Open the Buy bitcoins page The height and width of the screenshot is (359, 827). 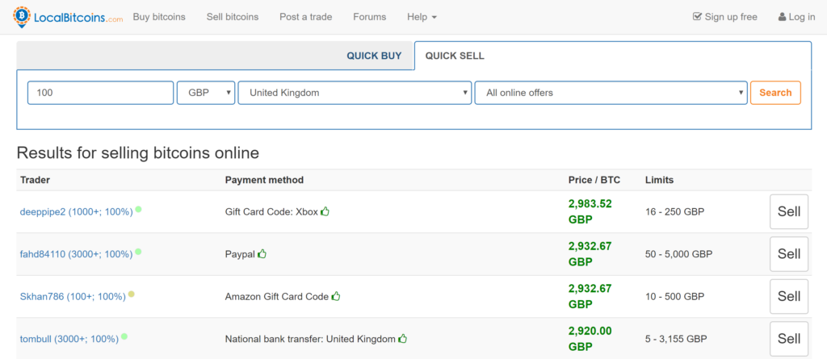(159, 17)
